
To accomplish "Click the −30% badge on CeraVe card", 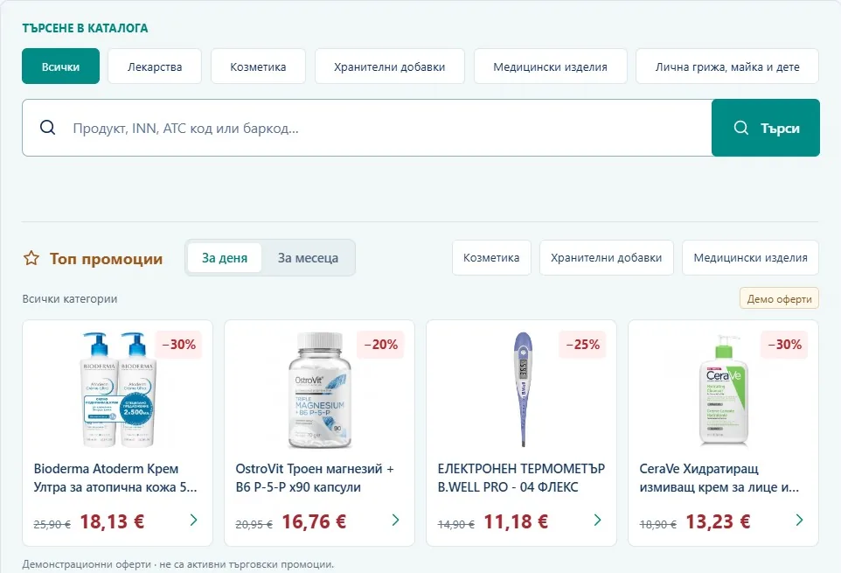I will click(785, 345).
